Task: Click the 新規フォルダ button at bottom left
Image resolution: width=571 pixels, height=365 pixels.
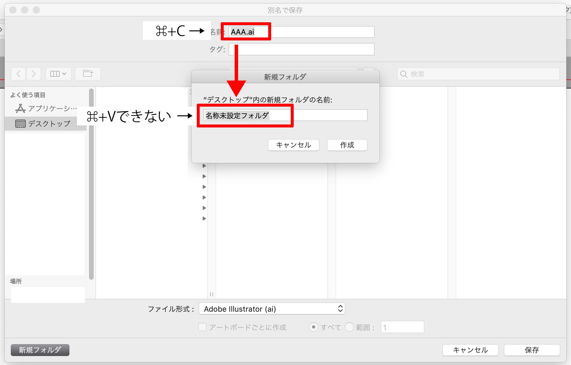Action: click(40, 350)
